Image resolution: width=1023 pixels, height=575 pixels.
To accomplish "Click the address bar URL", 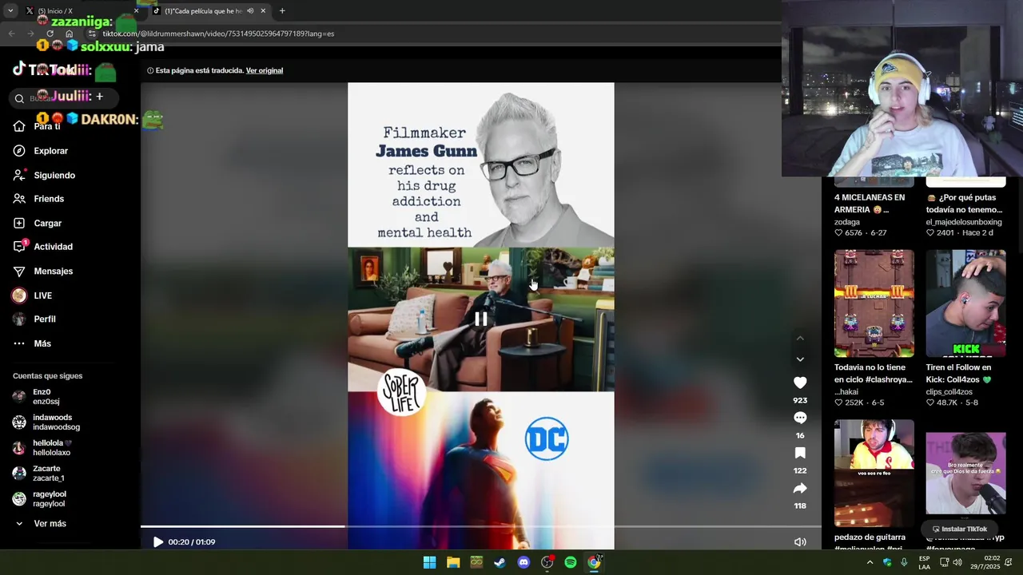I will [218, 34].
